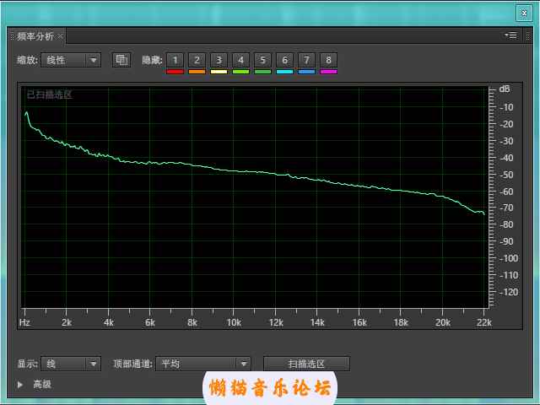Click the 20k frequency axis label
Image resolution: width=540 pixels, height=405 pixels.
click(x=442, y=322)
